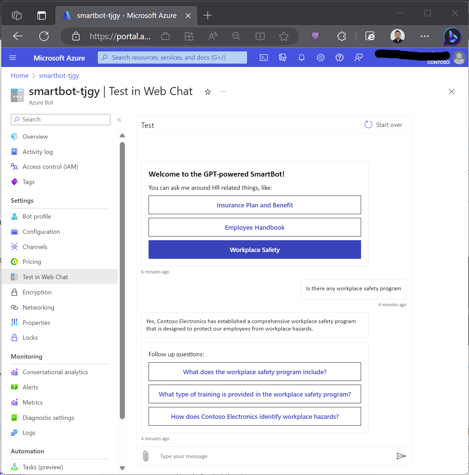Click the Insurance Plan and Benefit button
Screen dimensions: 469x475
(255, 205)
